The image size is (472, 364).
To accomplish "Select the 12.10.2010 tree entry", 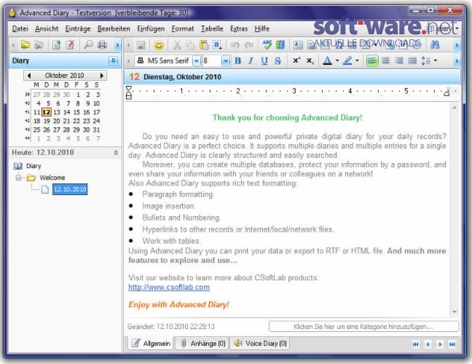I will point(70,189).
